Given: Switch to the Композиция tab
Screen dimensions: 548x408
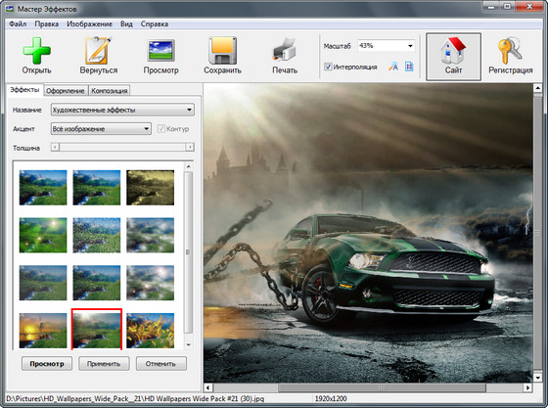Looking at the screenshot, I should tap(110, 91).
